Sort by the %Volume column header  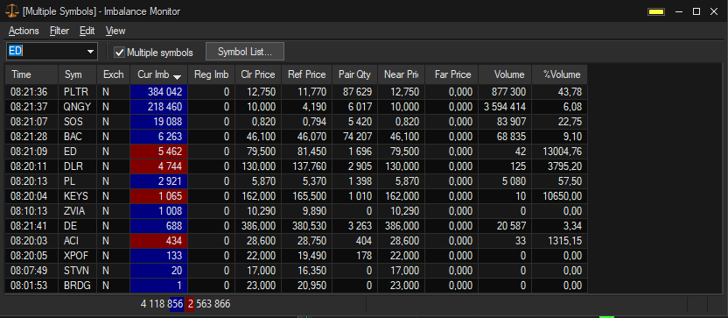click(x=559, y=74)
